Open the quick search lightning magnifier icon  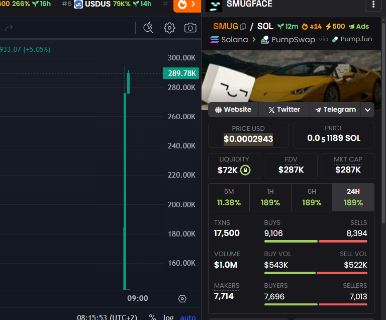148,28
